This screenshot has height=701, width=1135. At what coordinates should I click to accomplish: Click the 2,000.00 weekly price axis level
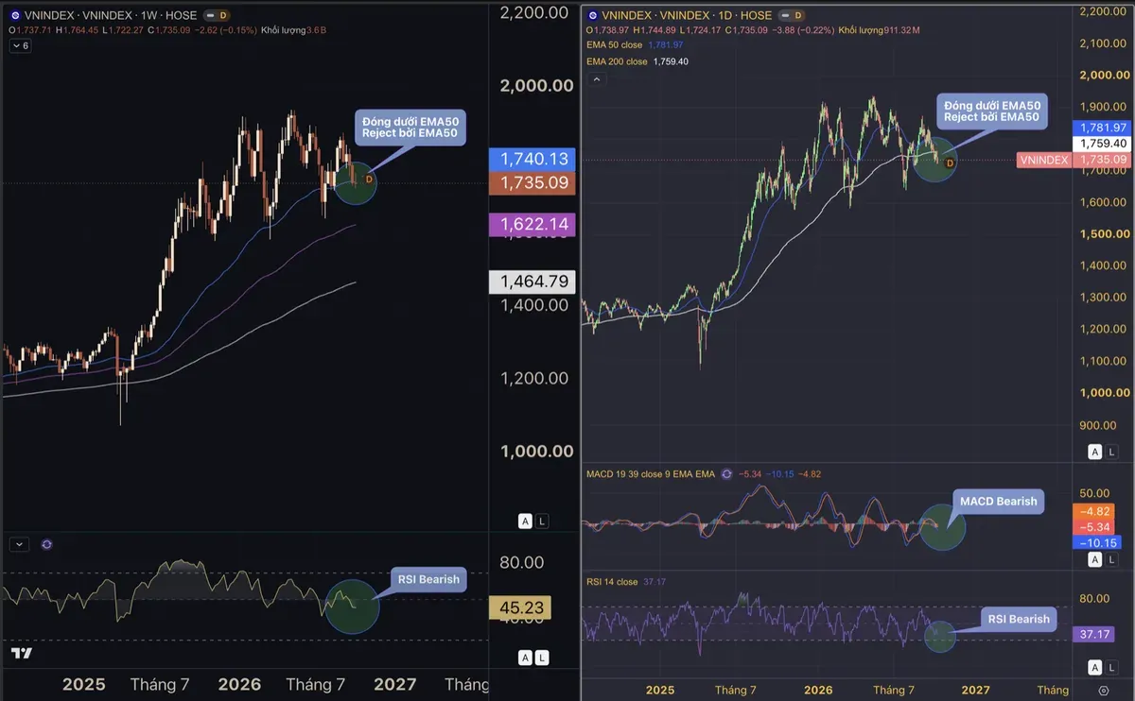538,86
